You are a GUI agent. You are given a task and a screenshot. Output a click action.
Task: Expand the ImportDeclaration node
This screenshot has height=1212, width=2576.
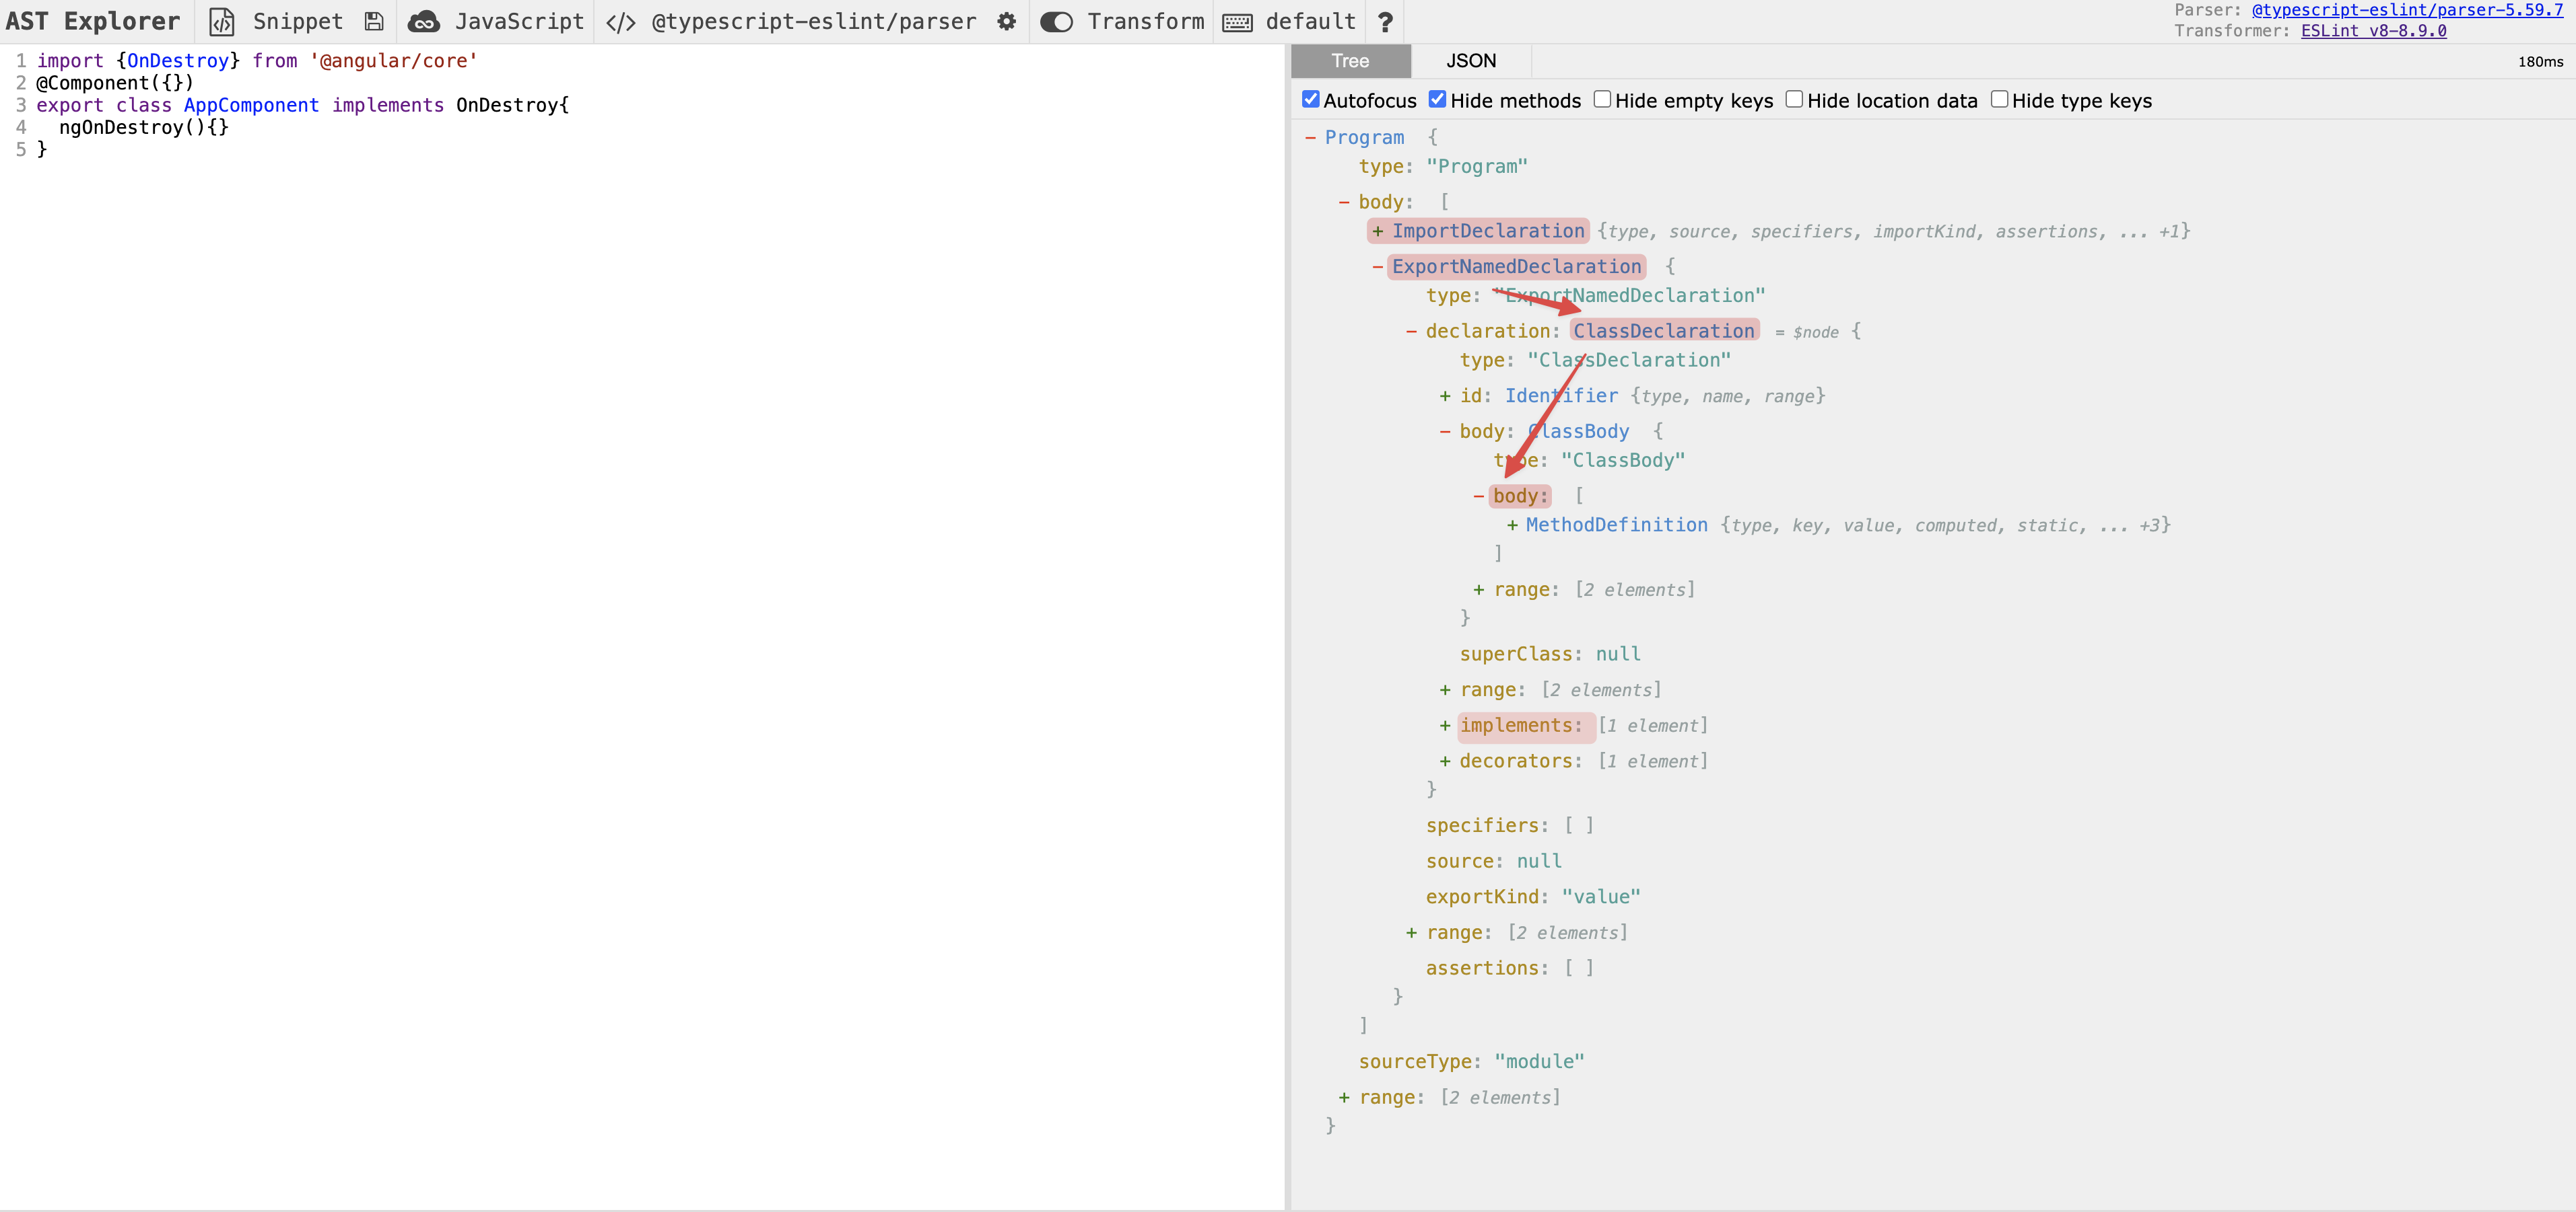coord(1378,231)
